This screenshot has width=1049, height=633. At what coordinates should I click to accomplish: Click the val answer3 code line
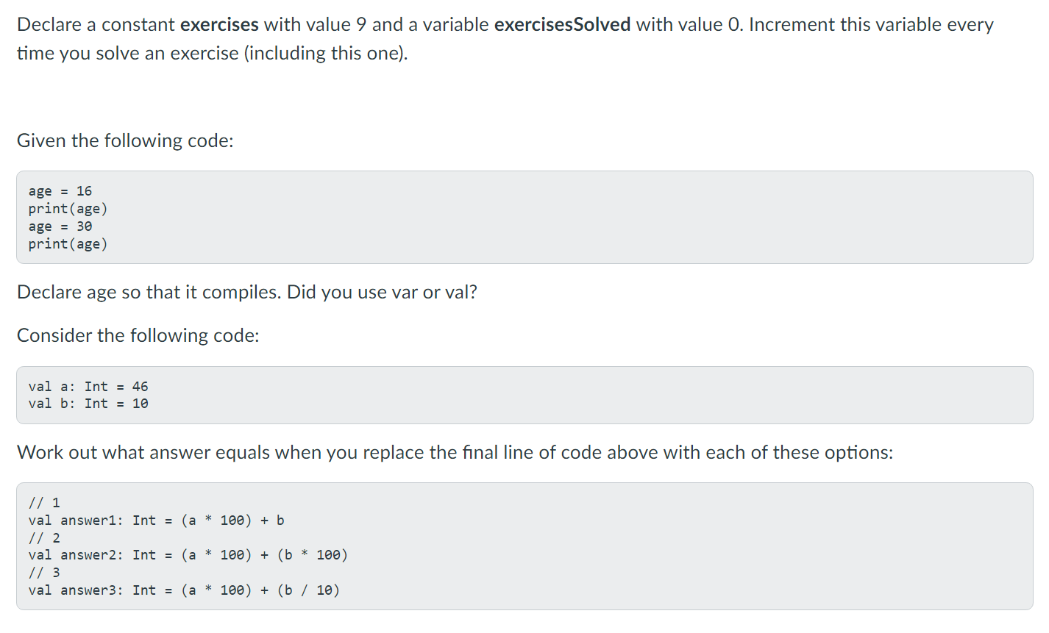tap(185, 590)
